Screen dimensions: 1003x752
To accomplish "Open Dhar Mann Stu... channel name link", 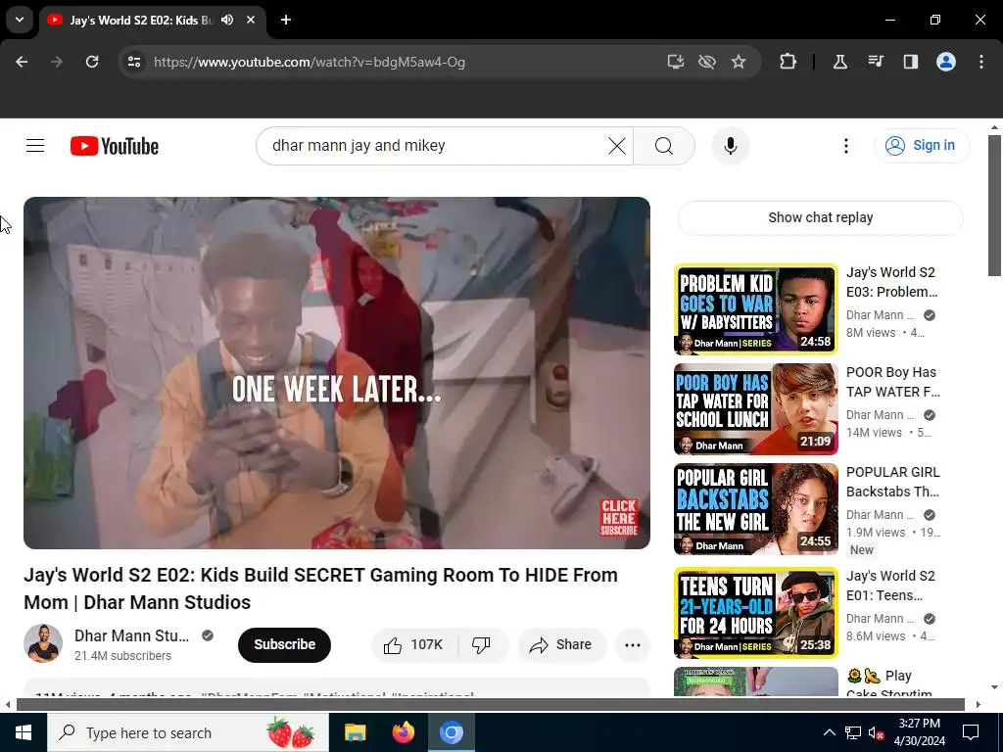I will pos(132,635).
